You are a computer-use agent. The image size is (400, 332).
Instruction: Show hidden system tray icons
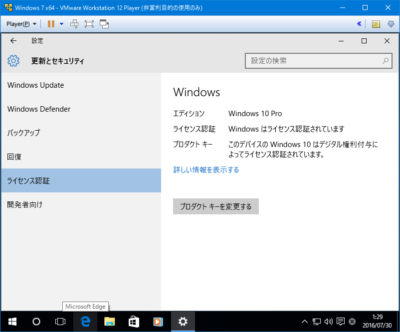tap(305, 322)
